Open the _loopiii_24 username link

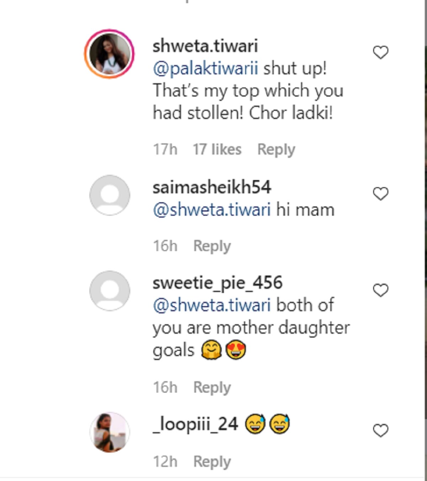point(195,424)
